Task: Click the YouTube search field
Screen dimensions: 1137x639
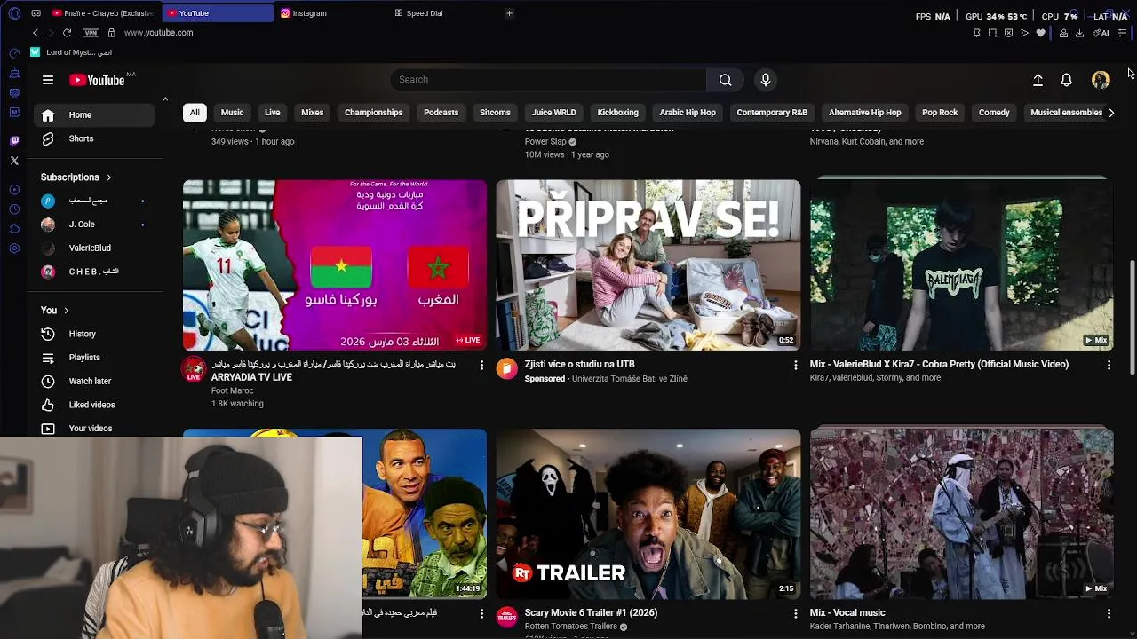Action: click(x=548, y=80)
